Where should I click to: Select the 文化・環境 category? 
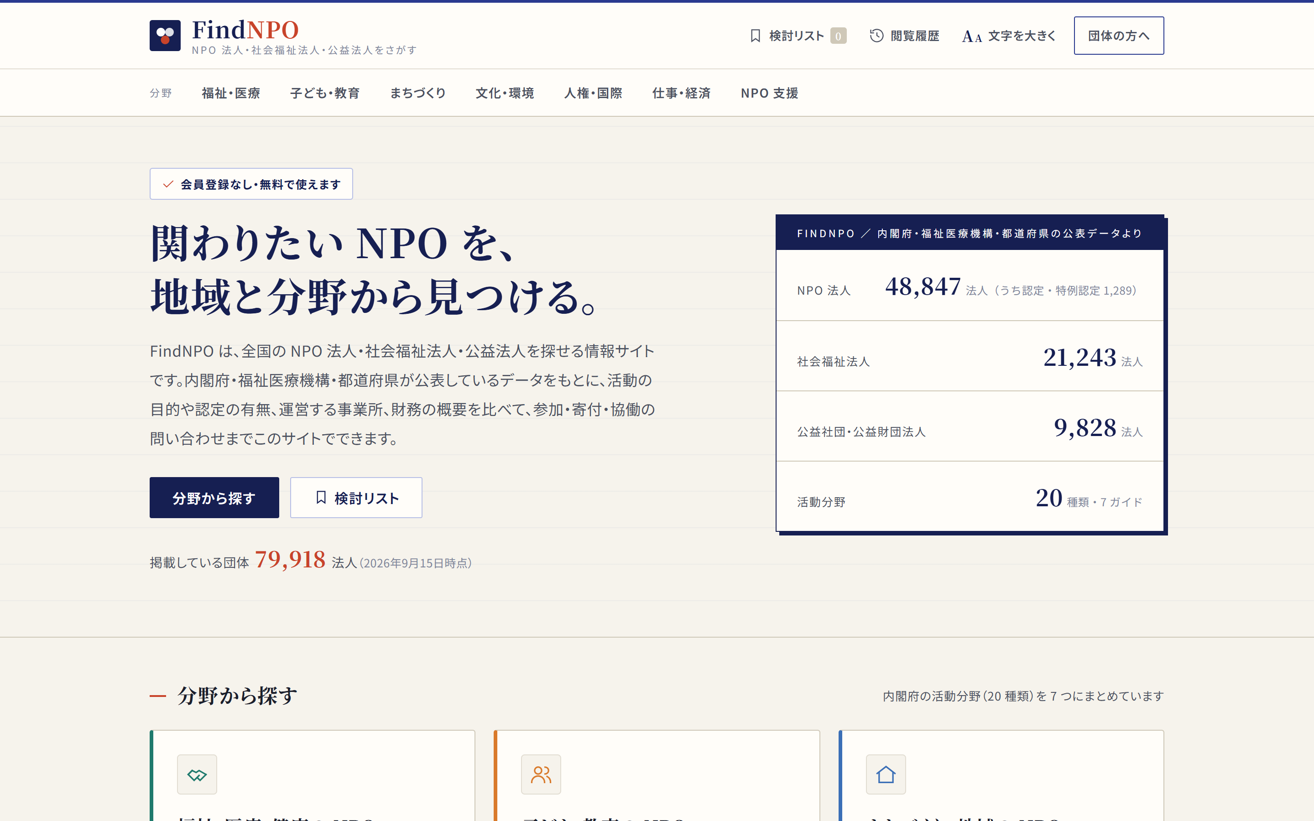click(505, 93)
